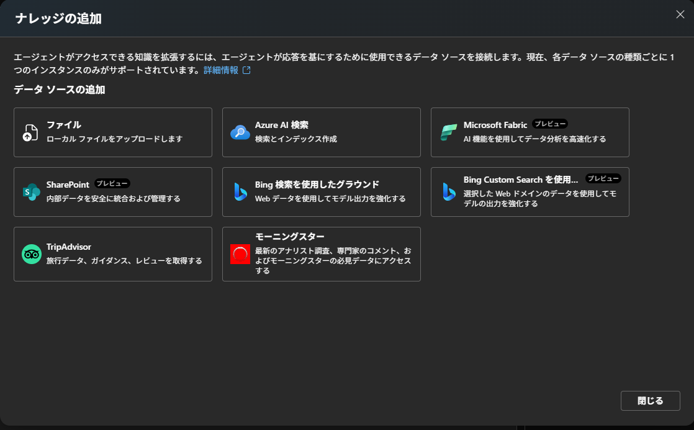Click the データ ソースの追加 heading

point(60,89)
